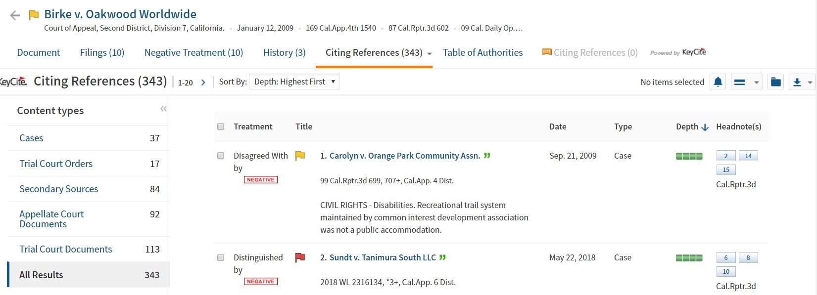
Task: Check the box for Carolyn v. Orange Park
Action: pyautogui.click(x=221, y=156)
